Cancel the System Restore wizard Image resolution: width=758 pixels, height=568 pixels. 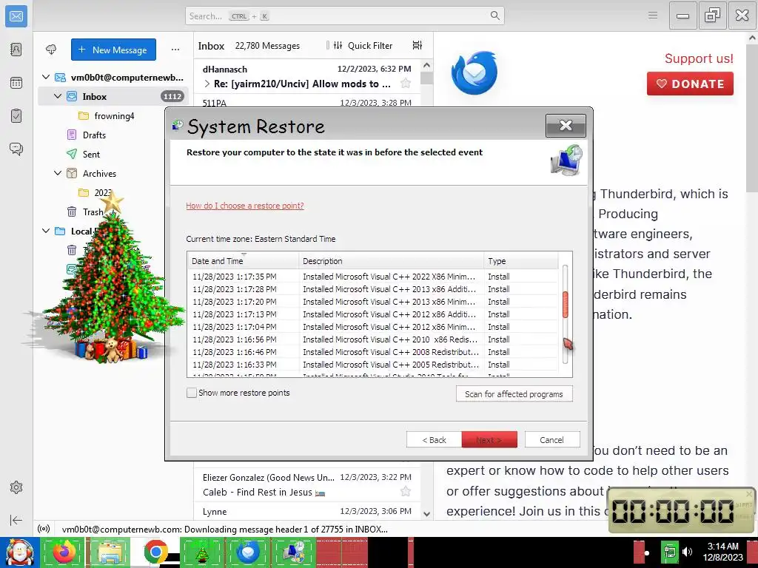point(551,439)
